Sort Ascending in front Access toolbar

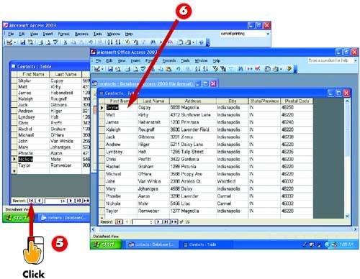197,69
